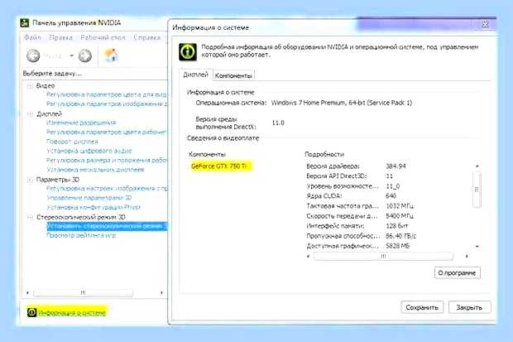Click the О программе button

pyautogui.click(x=457, y=273)
